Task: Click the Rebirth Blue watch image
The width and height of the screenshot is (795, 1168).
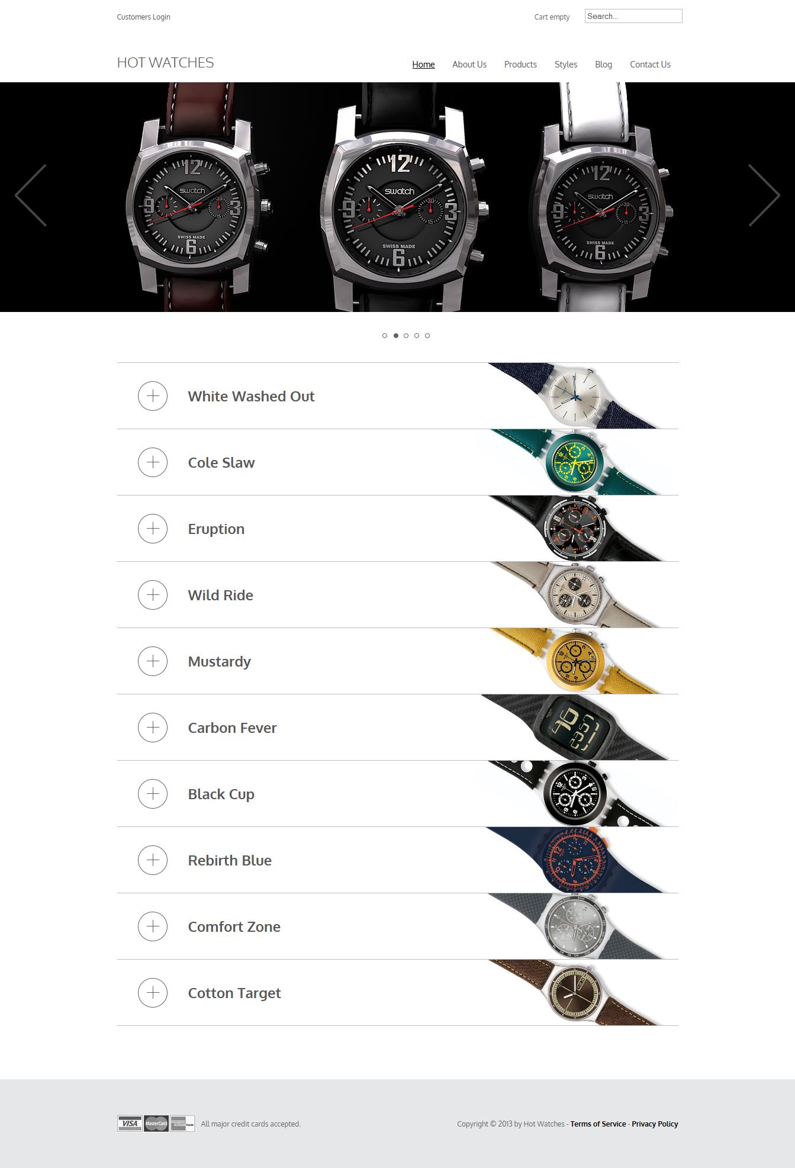Action: point(575,860)
